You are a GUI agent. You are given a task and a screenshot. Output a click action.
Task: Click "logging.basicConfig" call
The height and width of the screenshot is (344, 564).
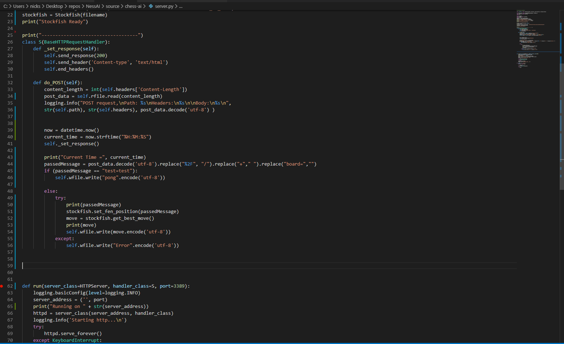(x=59, y=293)
